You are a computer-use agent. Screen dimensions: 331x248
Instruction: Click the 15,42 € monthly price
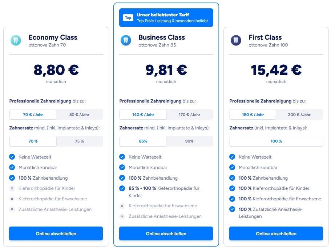point(276,70)
